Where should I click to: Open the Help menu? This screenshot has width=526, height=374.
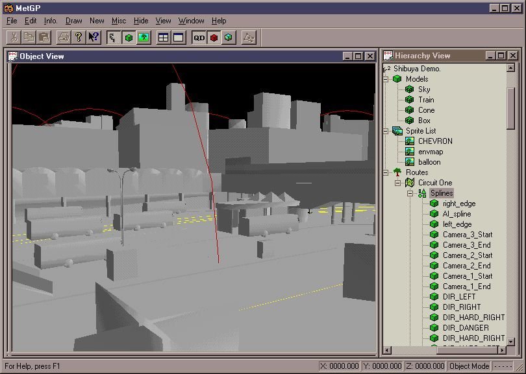[x=219, y=21]
